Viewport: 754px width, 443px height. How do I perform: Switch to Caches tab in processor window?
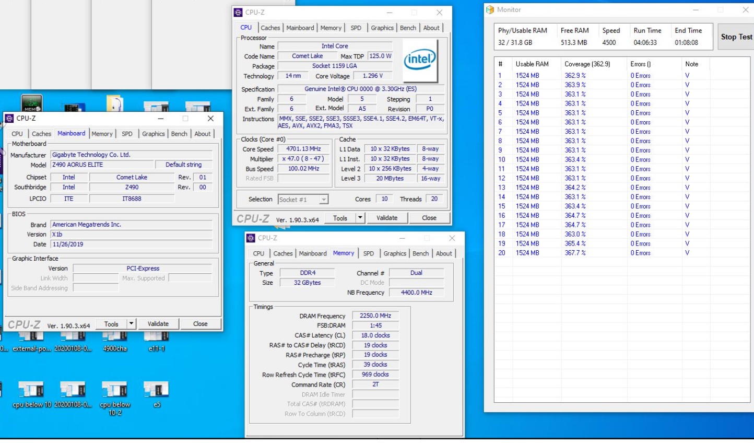click(x=270, y=28)
